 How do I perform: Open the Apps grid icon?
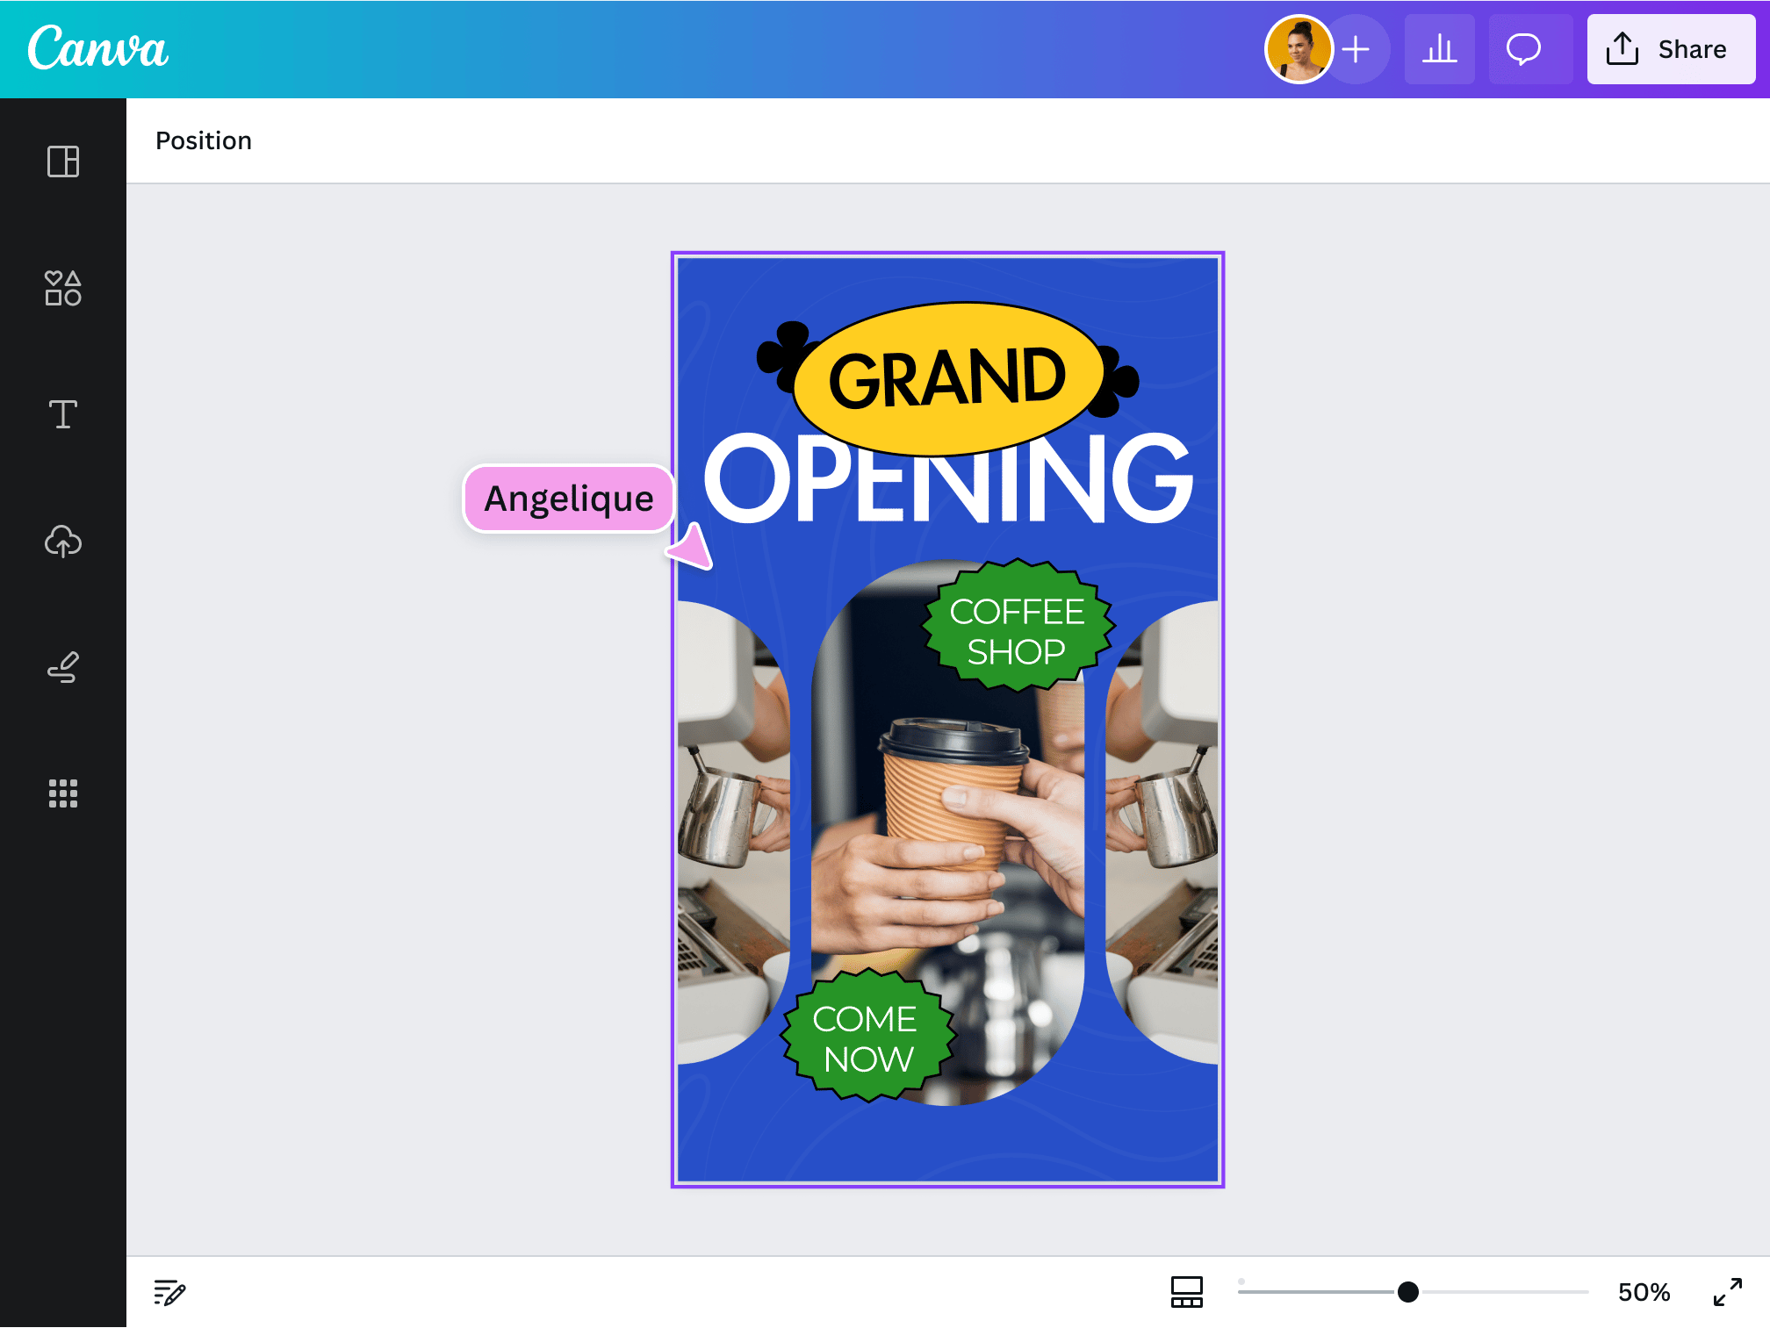coord(63,793)
